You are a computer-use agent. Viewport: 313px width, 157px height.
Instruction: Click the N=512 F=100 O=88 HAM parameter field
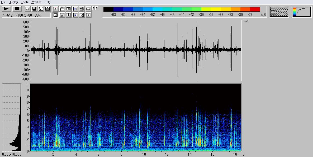(x=26, y=15)
